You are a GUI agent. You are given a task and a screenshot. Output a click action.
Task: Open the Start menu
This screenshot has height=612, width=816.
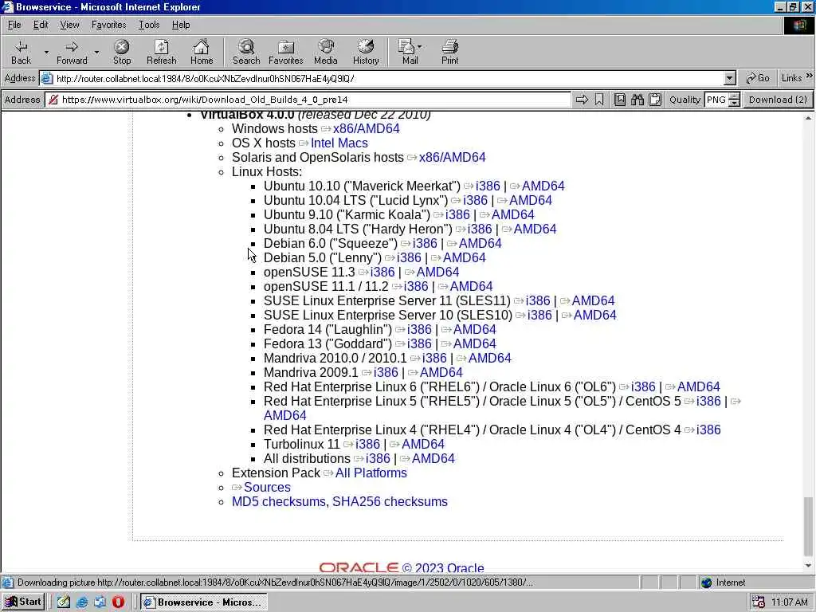23,602
